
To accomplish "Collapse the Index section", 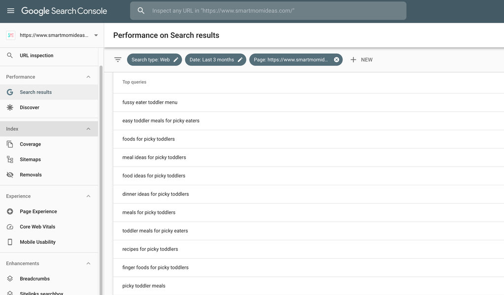I will tap(88, 129).
